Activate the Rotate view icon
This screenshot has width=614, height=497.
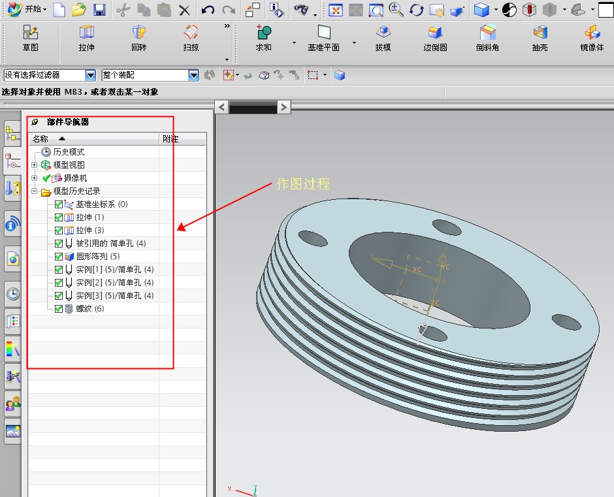(416, 10)
